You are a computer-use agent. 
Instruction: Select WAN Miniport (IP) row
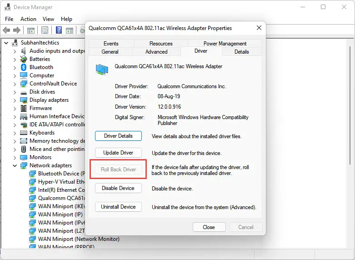tap(56, 215)
